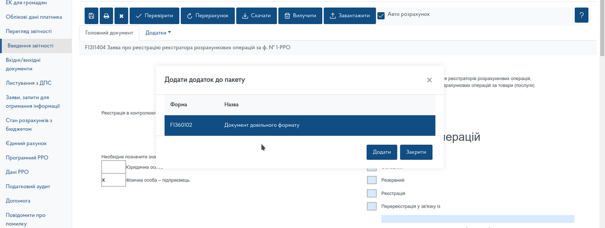Click the Скачати download button
The width and height of the screenshot is (605, 228).
[256, 16]
